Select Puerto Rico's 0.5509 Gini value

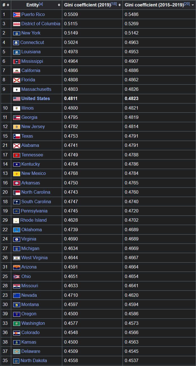[x=71, y=15]
